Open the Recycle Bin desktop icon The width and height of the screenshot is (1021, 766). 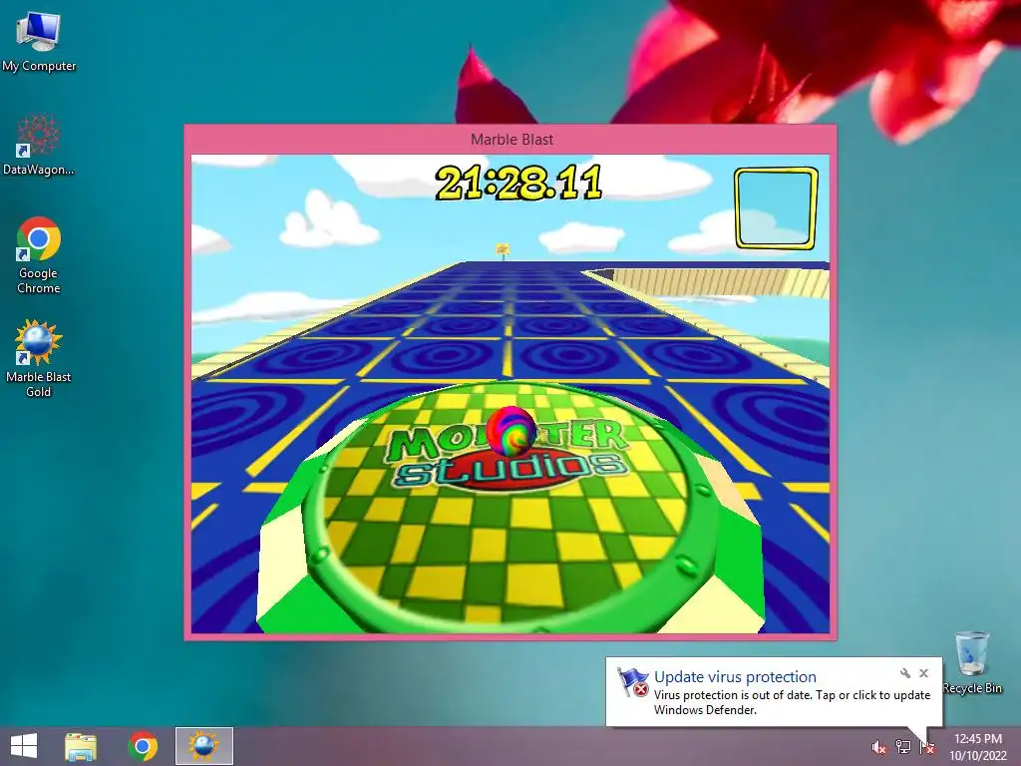(972, 662)
